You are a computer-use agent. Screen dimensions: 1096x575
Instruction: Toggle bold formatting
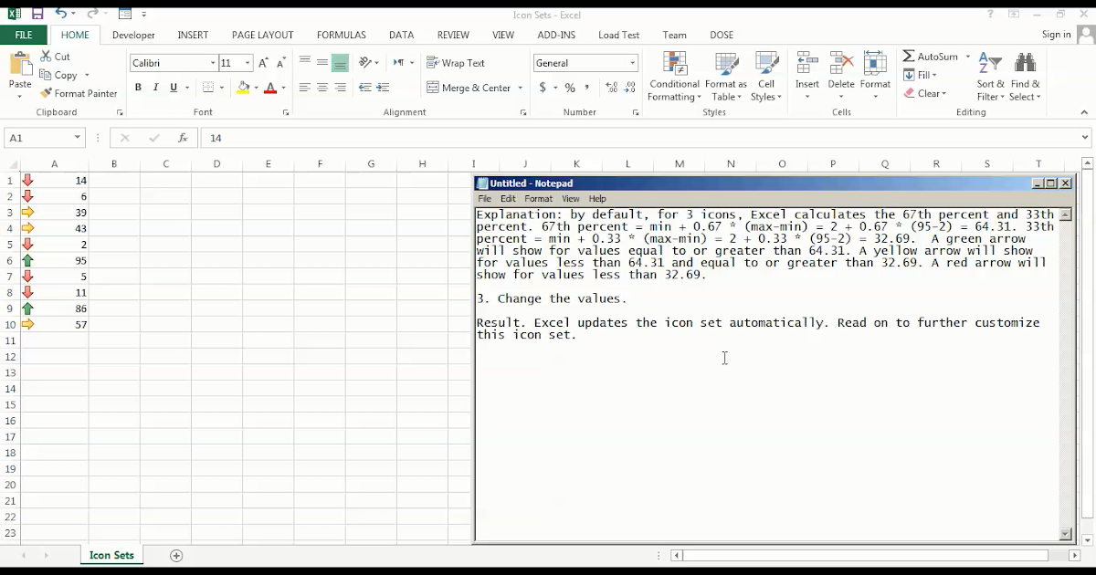[x=138, y=87]
